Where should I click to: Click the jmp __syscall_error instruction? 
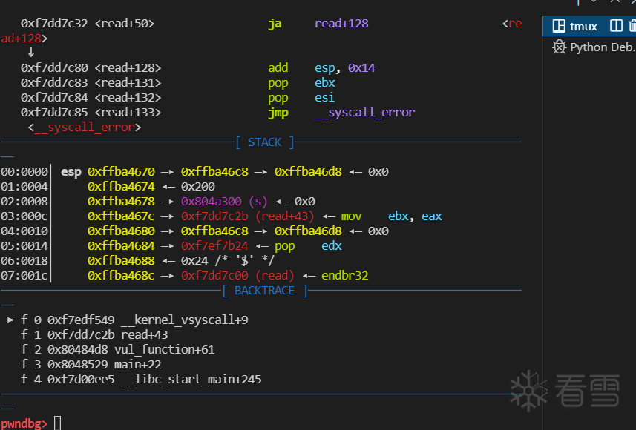[341, 112]
